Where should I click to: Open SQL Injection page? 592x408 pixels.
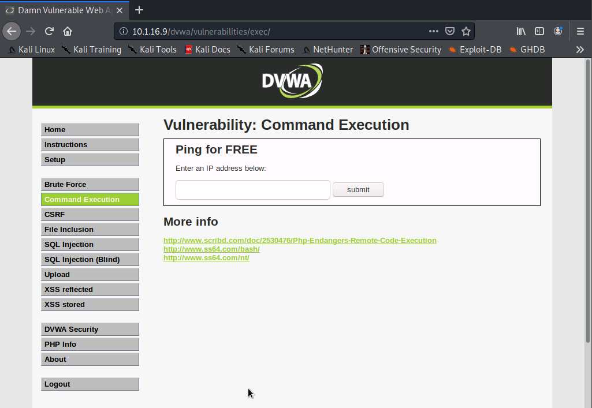[90, 244]
